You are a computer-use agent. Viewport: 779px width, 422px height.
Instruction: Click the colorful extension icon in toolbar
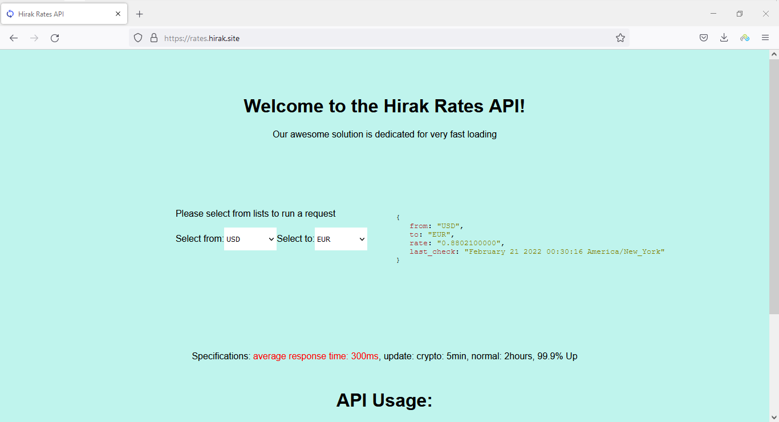(744, 38)
